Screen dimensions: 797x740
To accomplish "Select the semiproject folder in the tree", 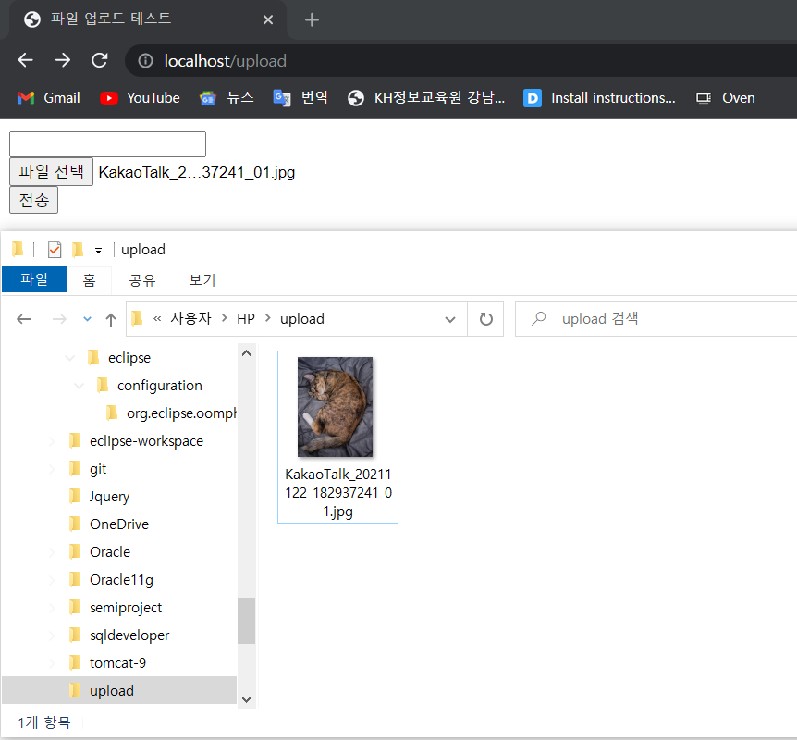I will 126,607.
